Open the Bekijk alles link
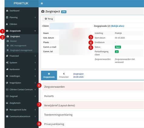Image resolution: width=144 pixels, height=128 pixels. (x=118, y=26)
